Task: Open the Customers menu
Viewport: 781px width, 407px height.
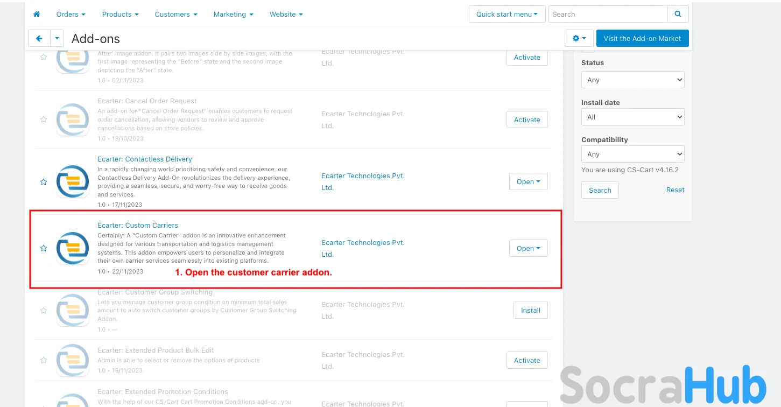Action: (176, 14)
